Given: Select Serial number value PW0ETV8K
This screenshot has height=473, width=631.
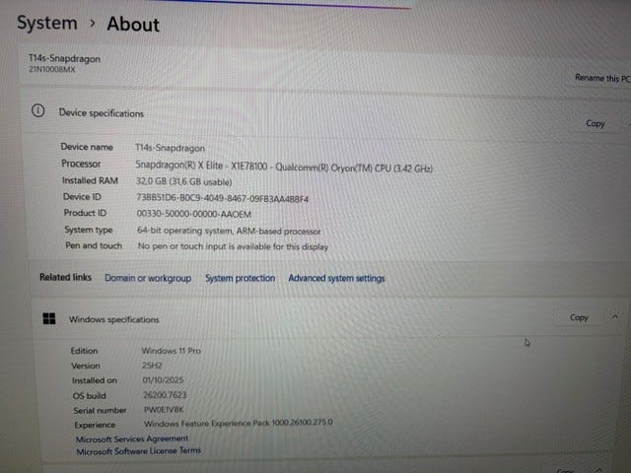Looking at the screenshot, I should pyautogui.click(x=164, y=410).
